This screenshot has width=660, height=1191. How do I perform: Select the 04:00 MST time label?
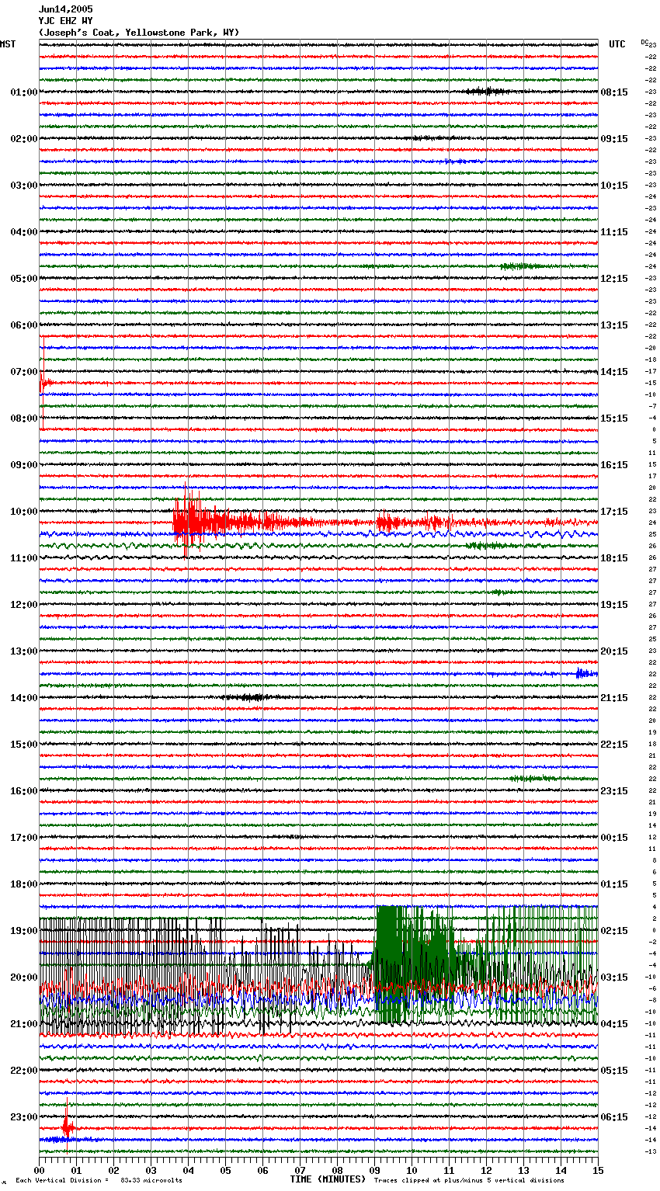[24, 232]
